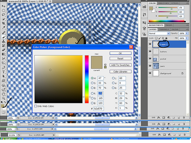Select the jeans.psd document tab
Image resolution: width=191 pixels, height=143 pixels.
click(29, 1)
